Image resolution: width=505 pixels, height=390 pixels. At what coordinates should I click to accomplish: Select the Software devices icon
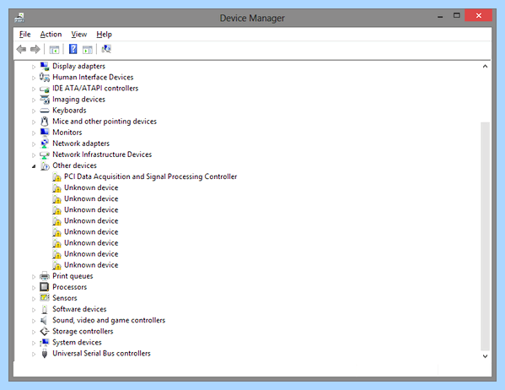click(x=45, y=309)
